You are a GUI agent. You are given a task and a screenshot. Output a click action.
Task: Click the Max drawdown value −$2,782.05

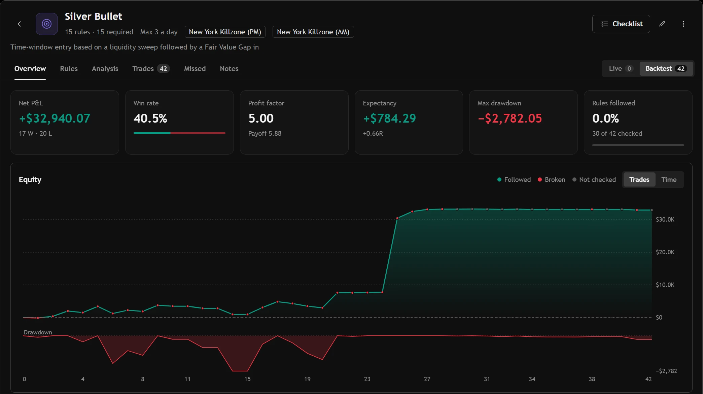coord(510,119)
